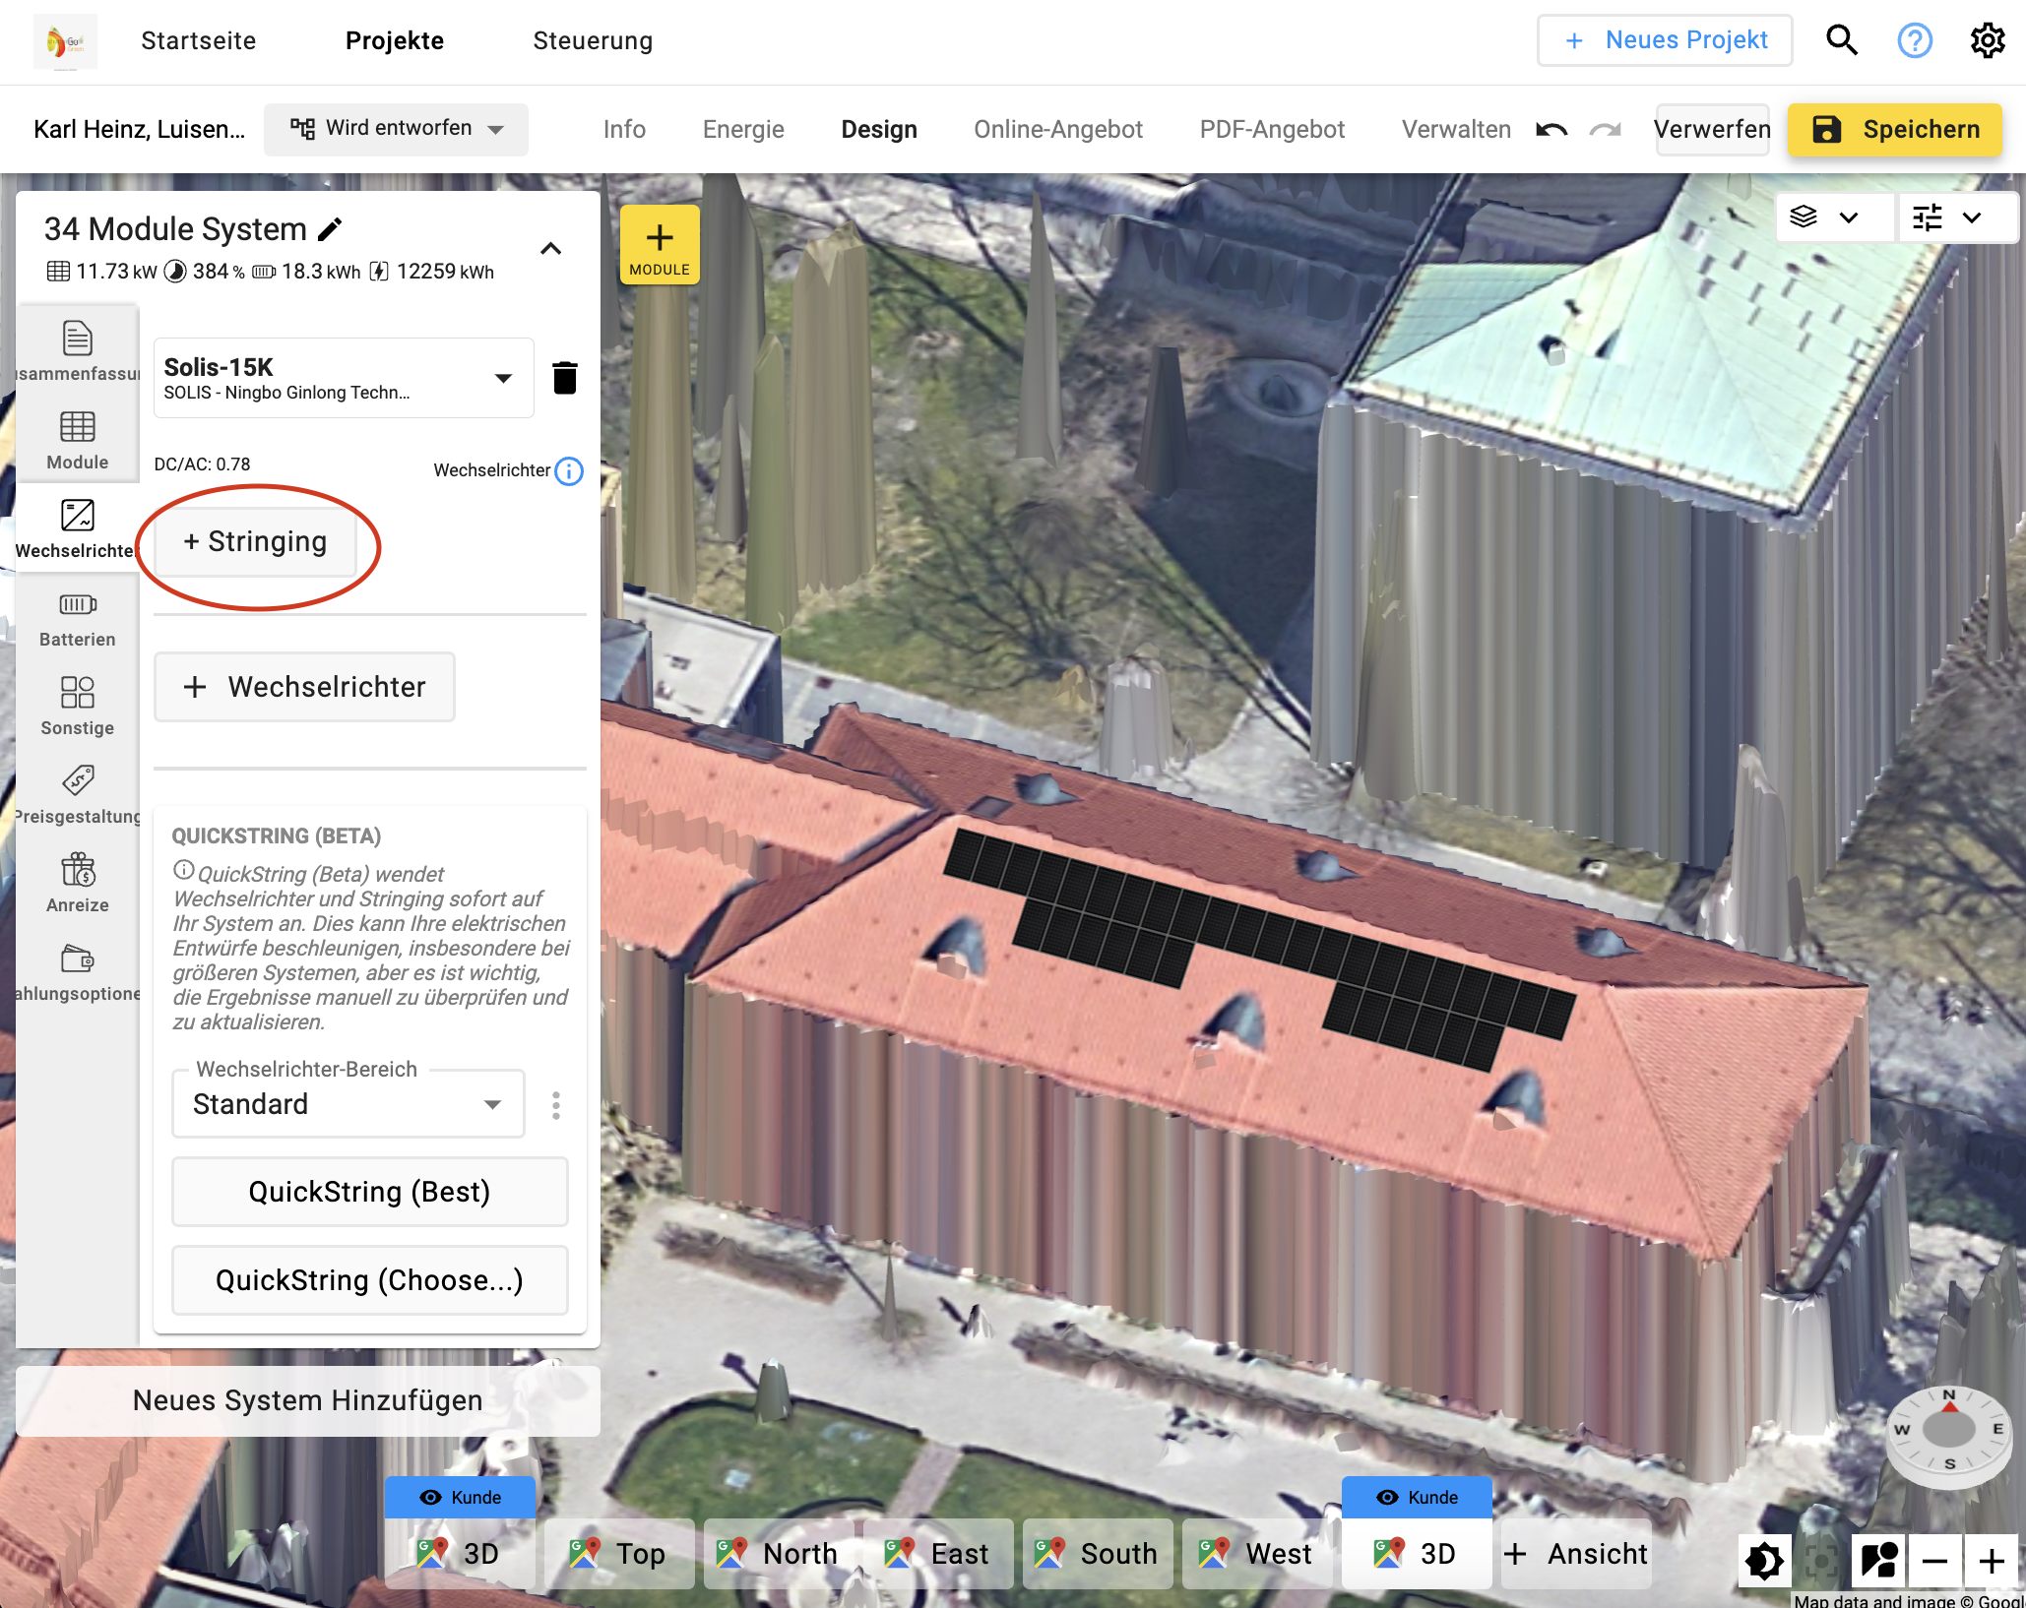Go to Startseite in top navigation
2026x1608 pixels.
click(x=198, y=40)
